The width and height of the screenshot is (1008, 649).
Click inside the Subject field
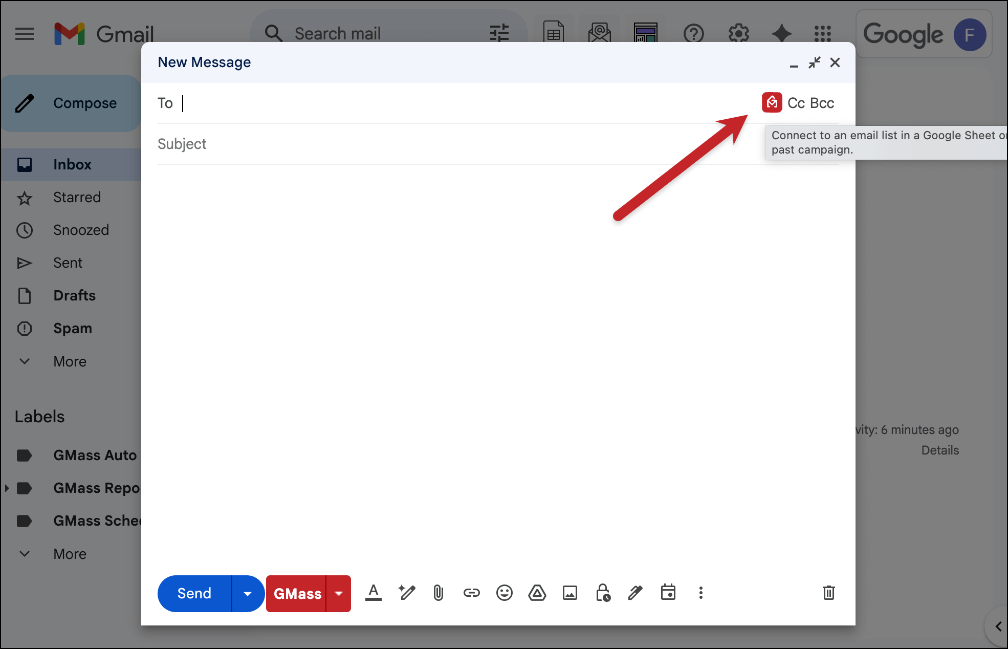(358, 144)
